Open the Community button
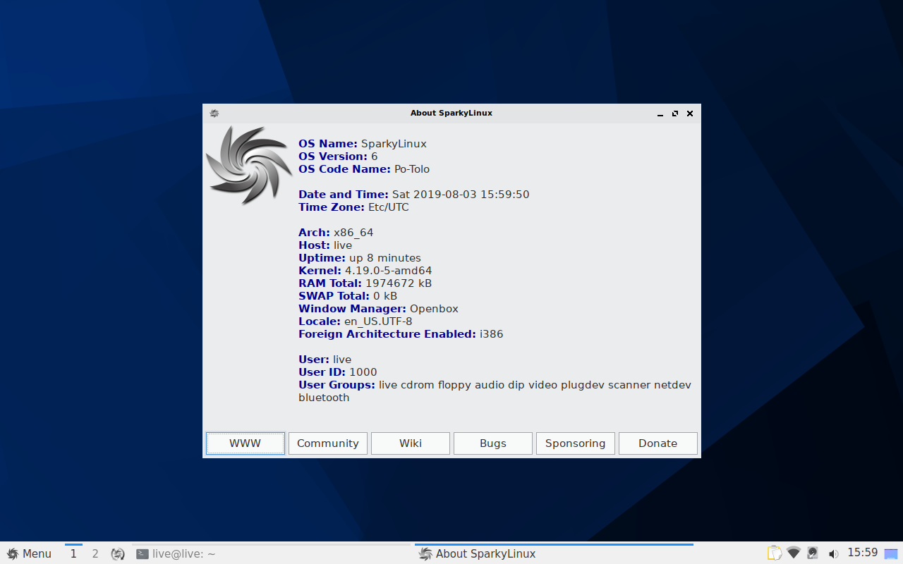 click(328, 443)
